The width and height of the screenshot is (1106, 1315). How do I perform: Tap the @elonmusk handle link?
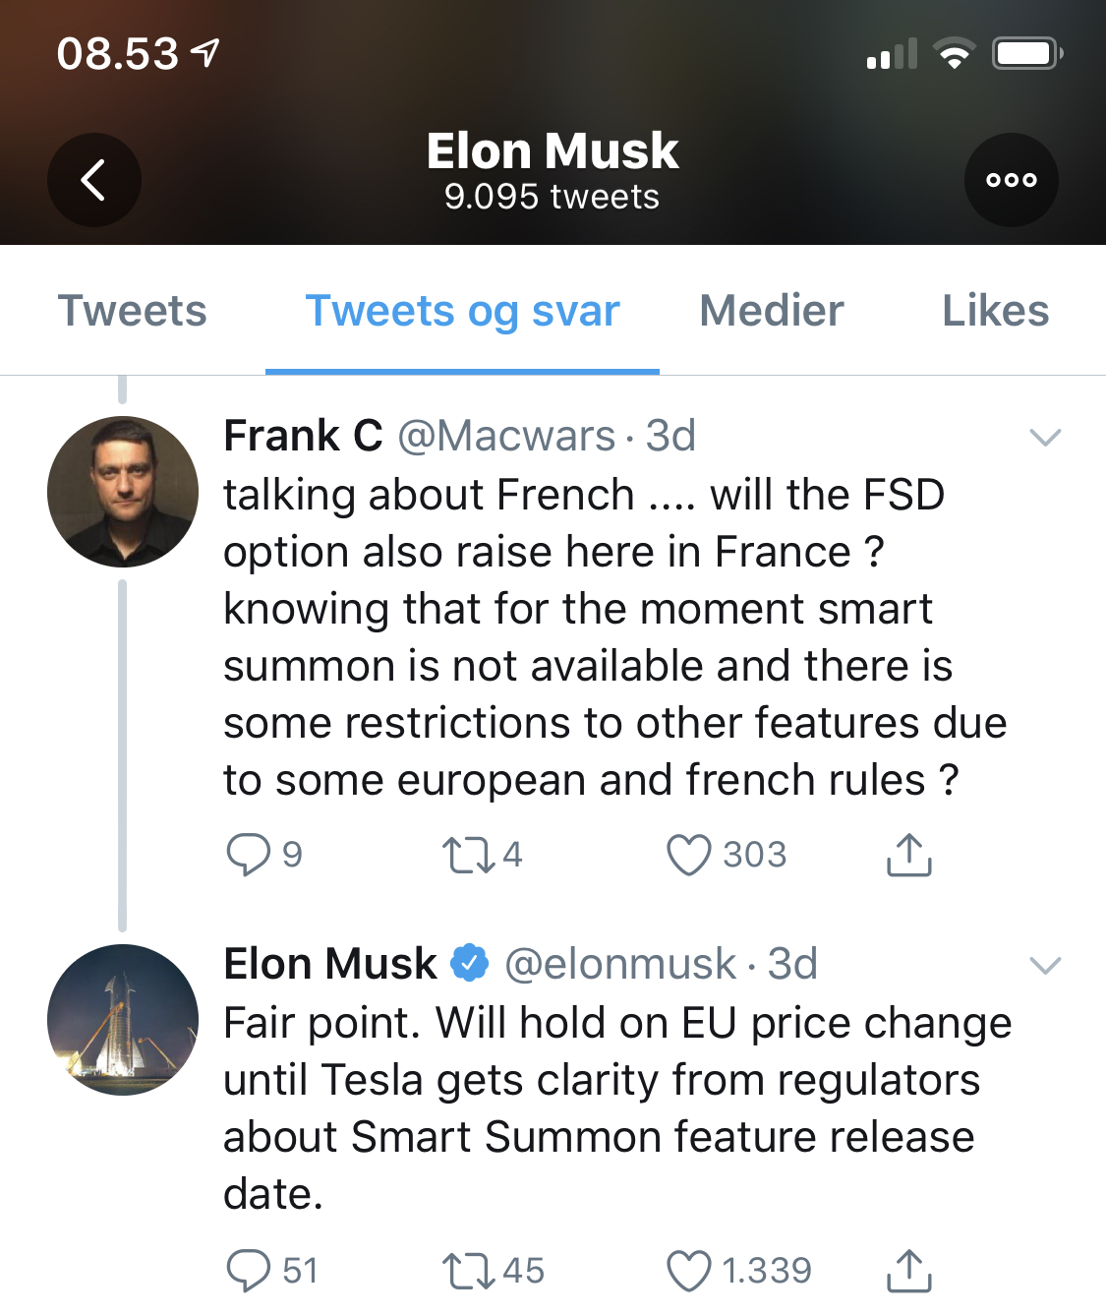tap(619, 964)
